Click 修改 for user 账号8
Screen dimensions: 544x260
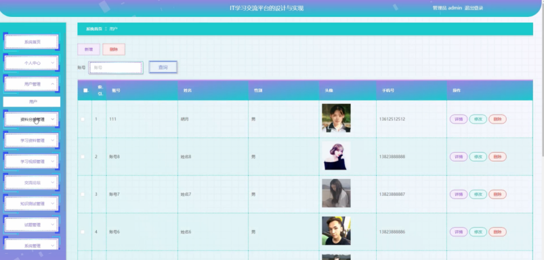(478, 157)
